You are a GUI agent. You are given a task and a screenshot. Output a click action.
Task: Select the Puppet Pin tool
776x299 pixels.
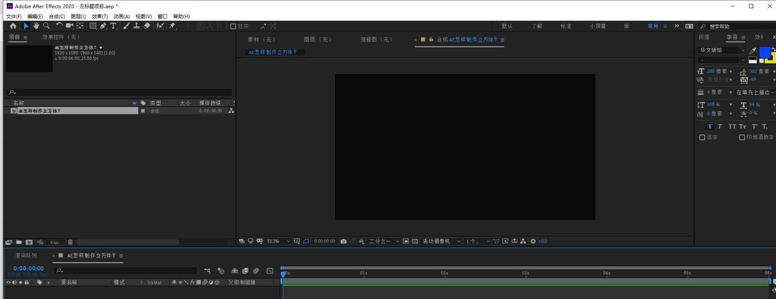[x=172, y=26]
